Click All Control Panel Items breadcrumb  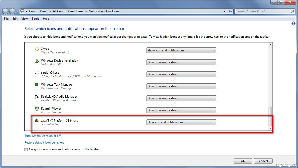68,11
